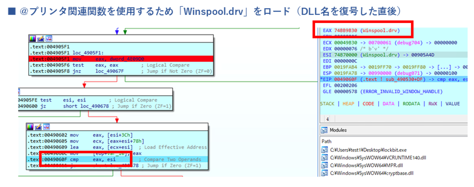474x187 pixels.
Task: Click the Modules panel title icon
Action: 325,130
